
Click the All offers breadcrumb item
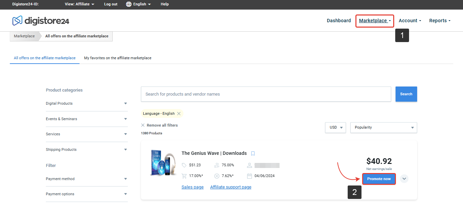[x=77, y=36]
